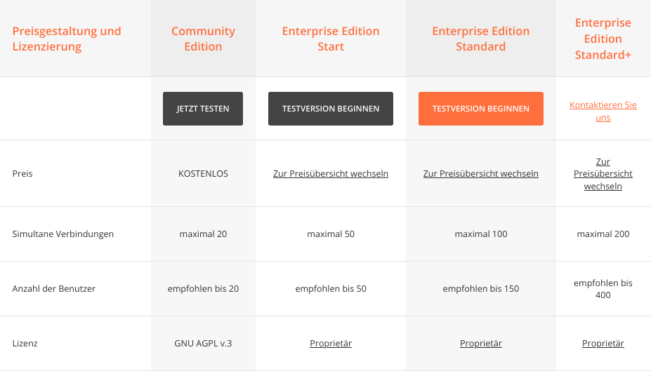
Task: Open the Kontaktieren Sie uns link
Action: [603, 112]
